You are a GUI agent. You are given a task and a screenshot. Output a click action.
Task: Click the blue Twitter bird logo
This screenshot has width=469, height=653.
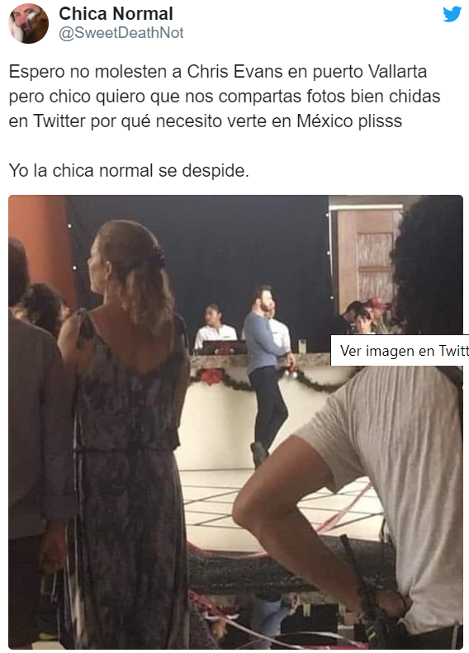[x=452, y=14]
